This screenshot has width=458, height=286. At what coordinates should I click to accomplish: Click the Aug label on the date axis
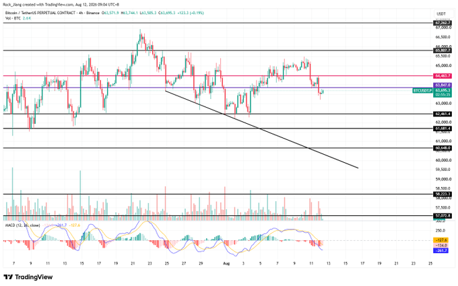226,263
